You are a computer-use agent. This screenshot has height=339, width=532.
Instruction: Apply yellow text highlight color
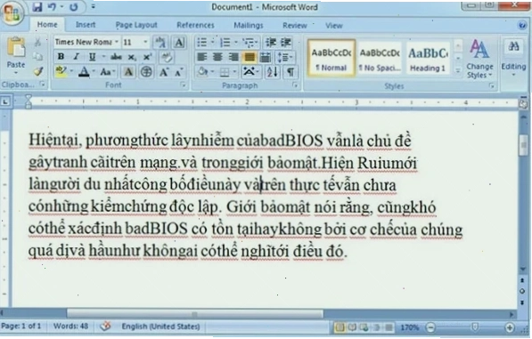61,71
